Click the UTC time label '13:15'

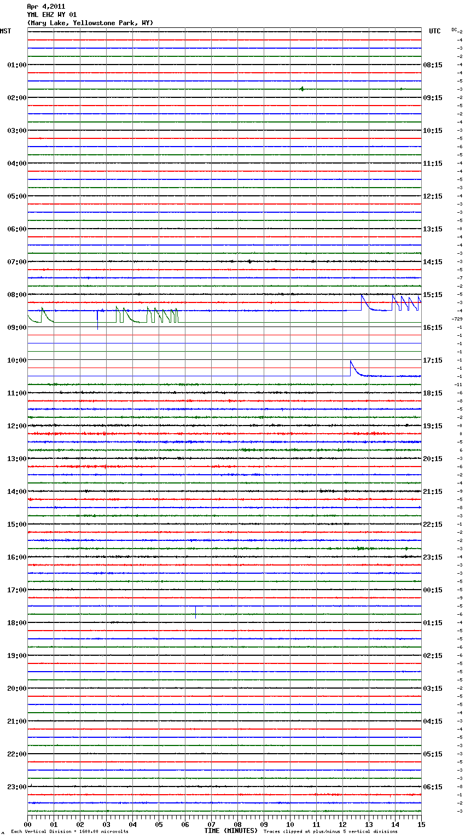tap(433, 229)
